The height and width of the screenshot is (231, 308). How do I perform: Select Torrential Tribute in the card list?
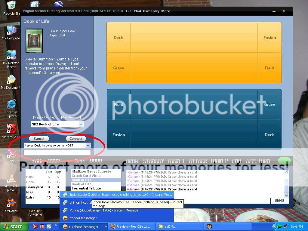(96, 188)
